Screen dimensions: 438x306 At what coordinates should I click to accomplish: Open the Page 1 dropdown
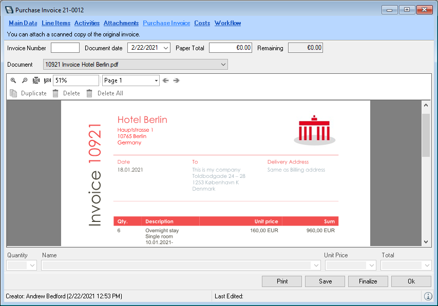pos(156,80)
